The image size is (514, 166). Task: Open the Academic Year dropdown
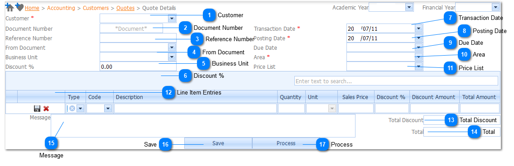[x=409, y=7]
